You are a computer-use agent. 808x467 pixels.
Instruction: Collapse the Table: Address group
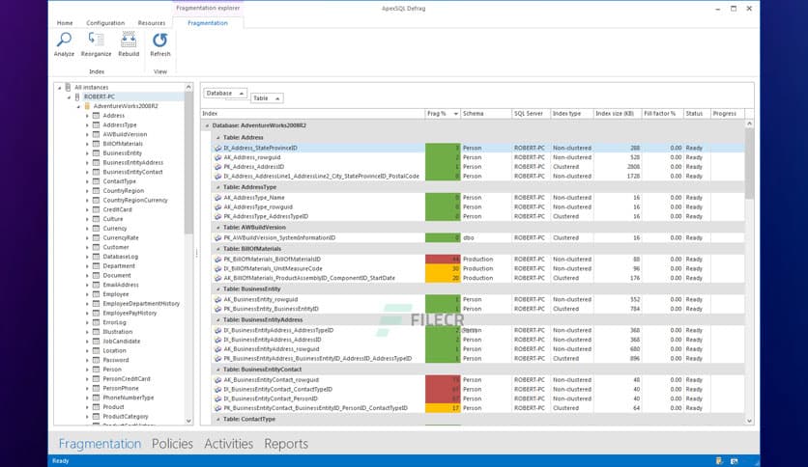point(218,138)
